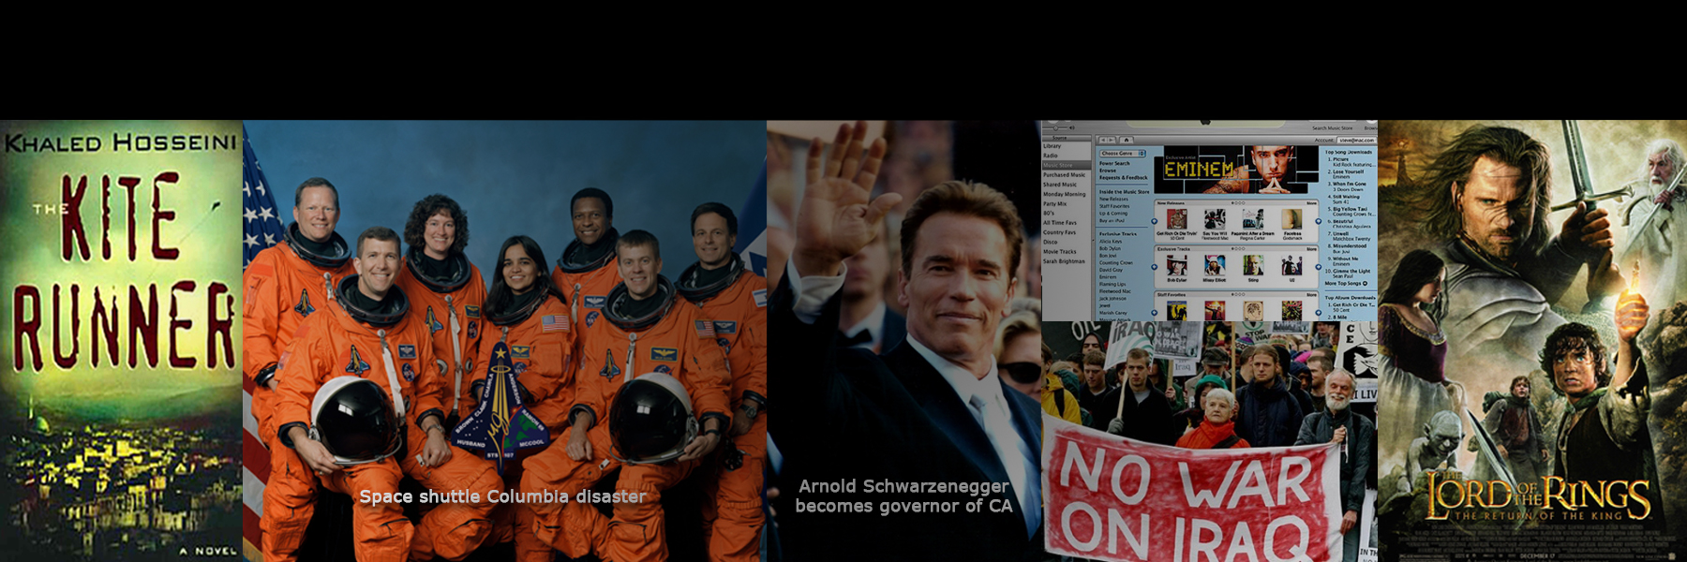The image size is (1687, 562).
Task: Click 'More Top Songs' link in iTunes
Action: click(x=1345, y=283)
